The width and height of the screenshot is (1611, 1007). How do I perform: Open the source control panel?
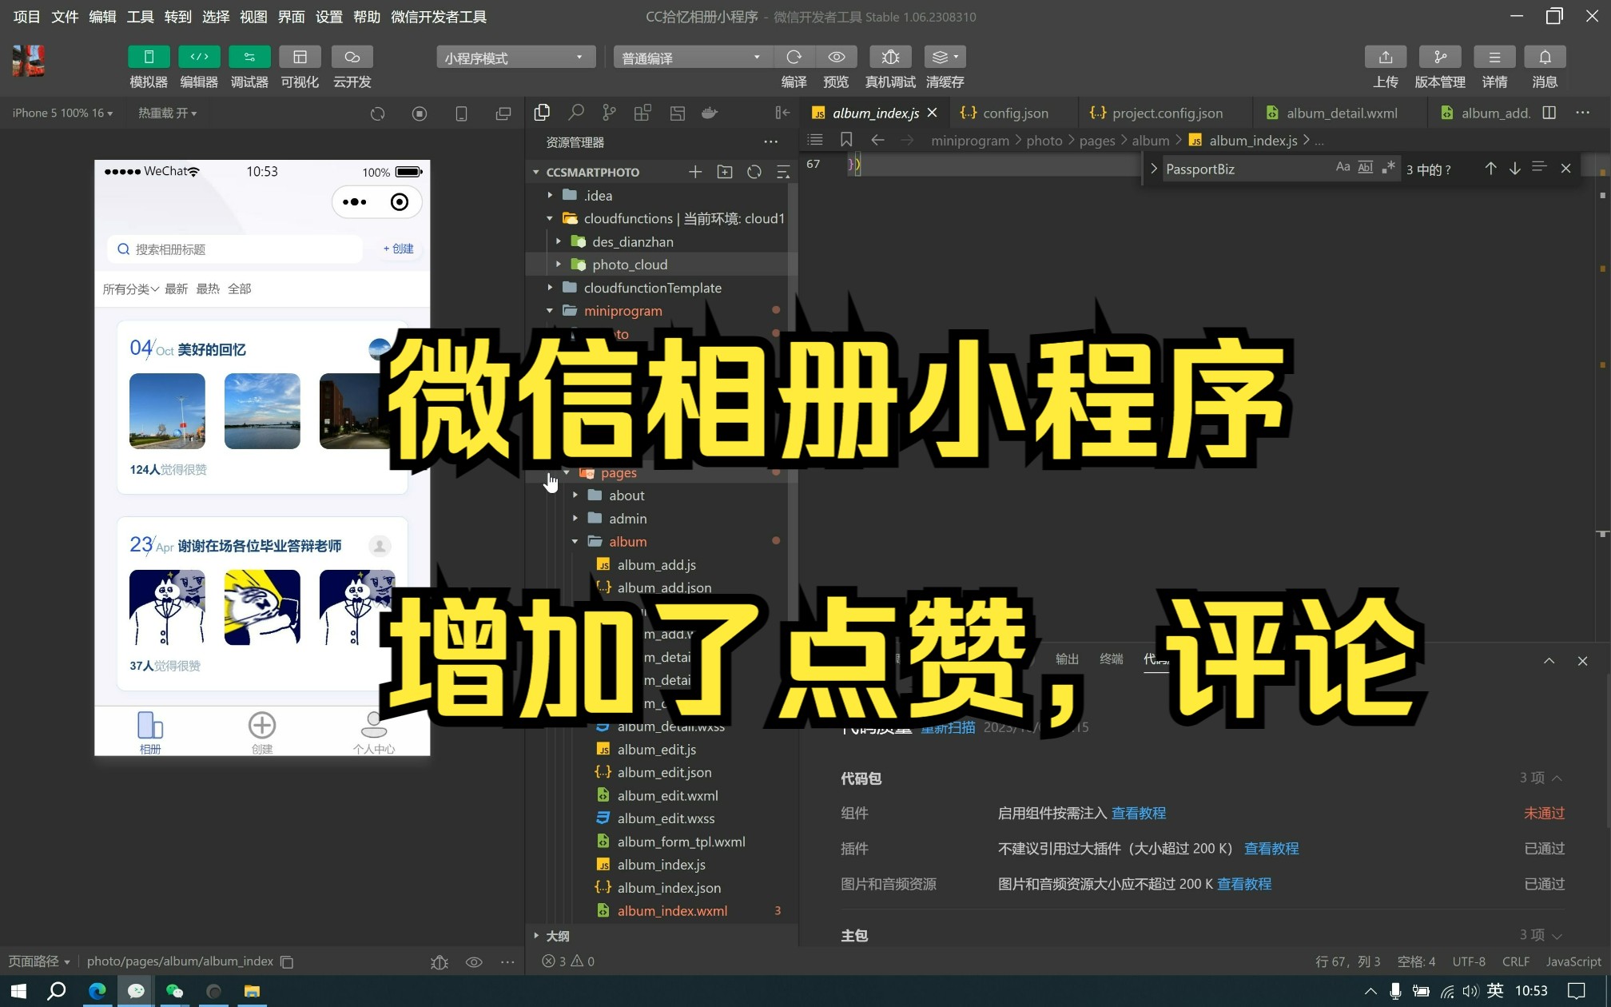[609, 113]
